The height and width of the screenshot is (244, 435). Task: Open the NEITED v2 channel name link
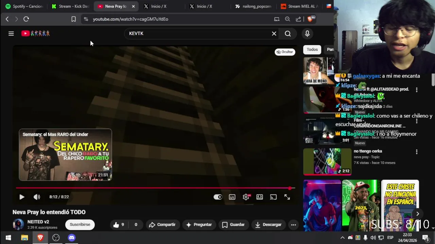pyautogui.click(x=38, y=222)
